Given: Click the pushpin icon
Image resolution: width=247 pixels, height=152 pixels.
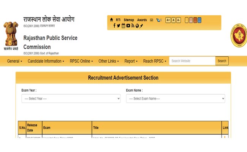Looking at the screenshot, I should [x=141, y=26].
